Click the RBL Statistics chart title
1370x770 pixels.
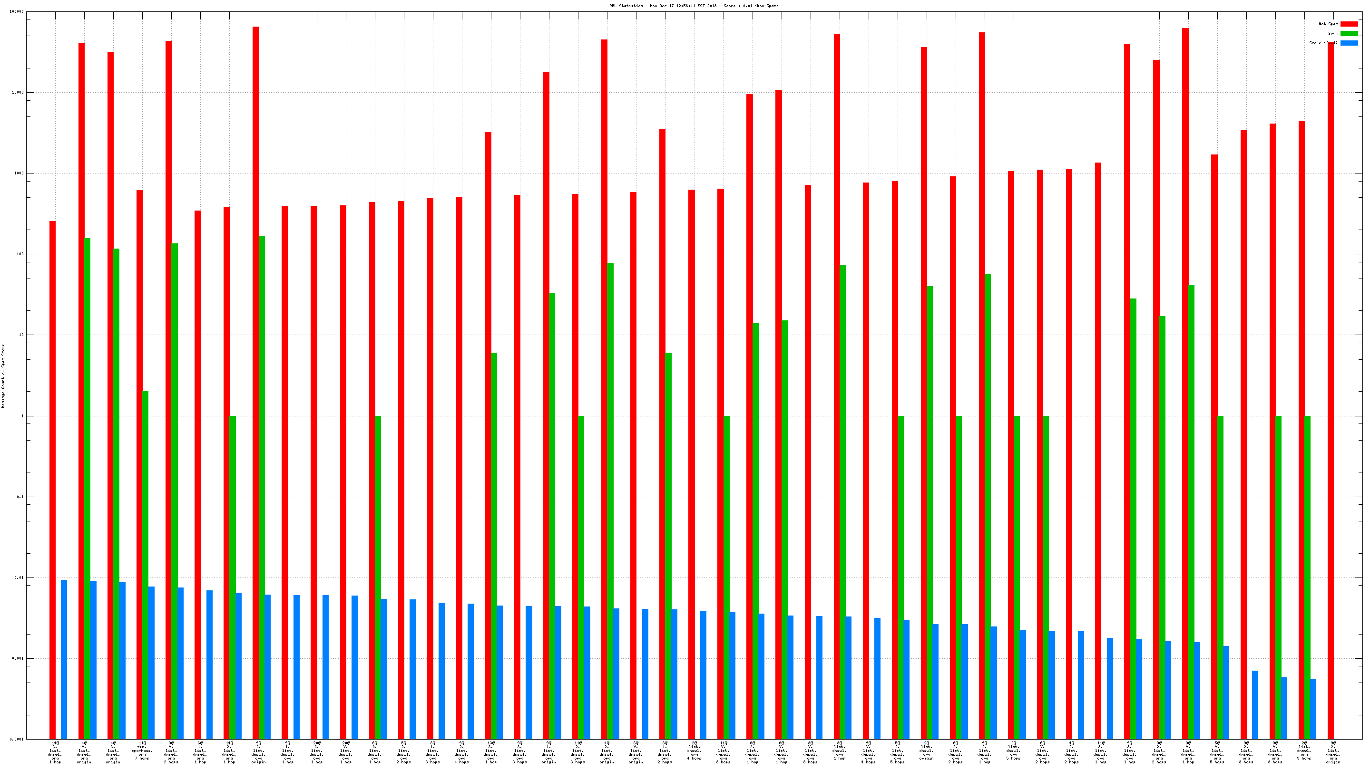pos(694,6)
